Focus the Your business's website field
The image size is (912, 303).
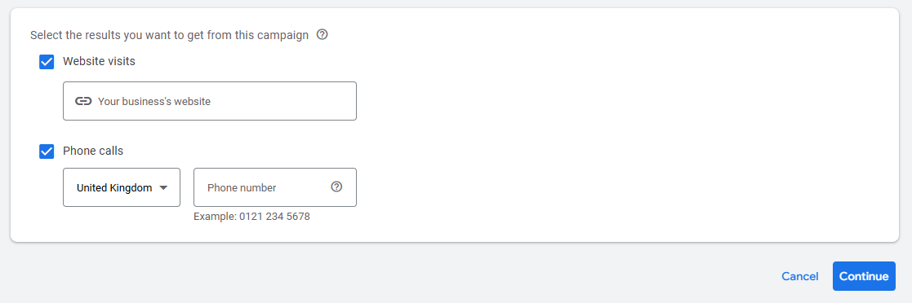tap(209, 101)
